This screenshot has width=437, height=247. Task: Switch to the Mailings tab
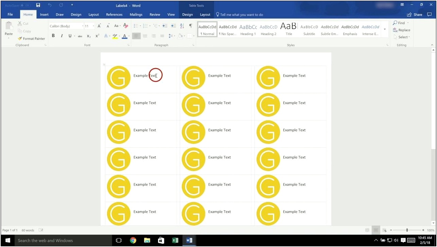pos(136,15)
